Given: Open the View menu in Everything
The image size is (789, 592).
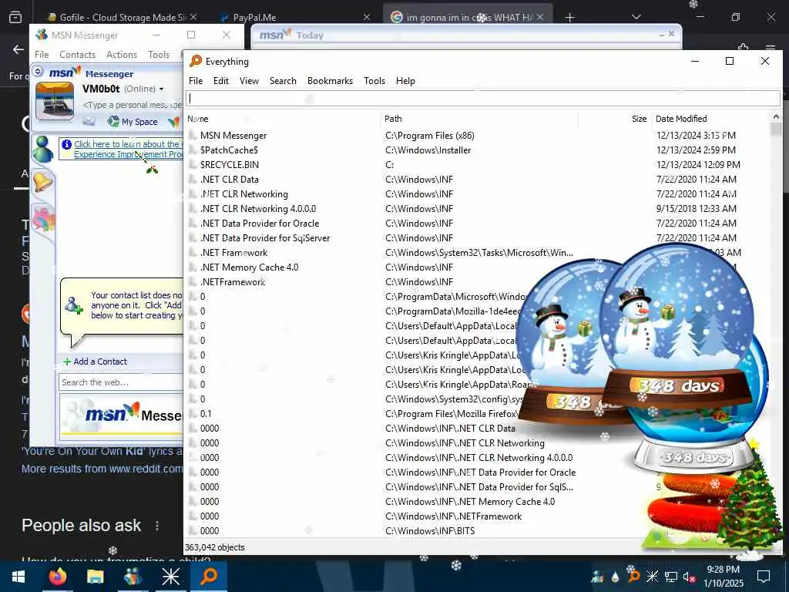Looking at the screenshot, I should [x=249, y=80].
